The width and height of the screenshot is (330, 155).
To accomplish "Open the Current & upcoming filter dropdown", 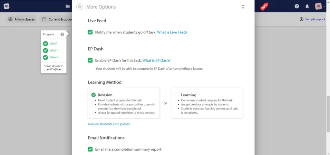I will click(57, 19).
